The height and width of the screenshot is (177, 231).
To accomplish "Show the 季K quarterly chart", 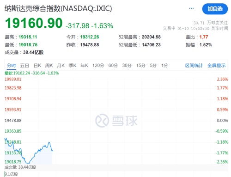I will coord(73,66).
